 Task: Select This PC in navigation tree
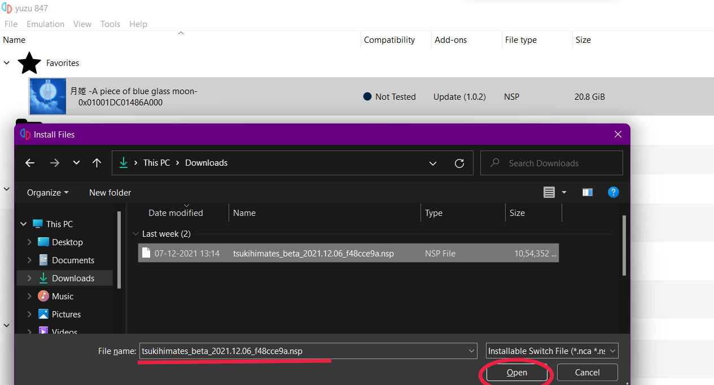pos(59,224)
